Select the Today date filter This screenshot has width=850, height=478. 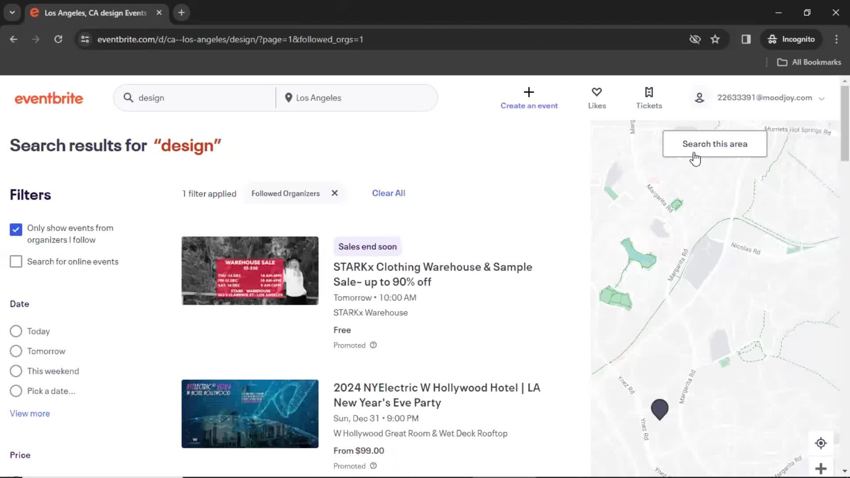16,331
